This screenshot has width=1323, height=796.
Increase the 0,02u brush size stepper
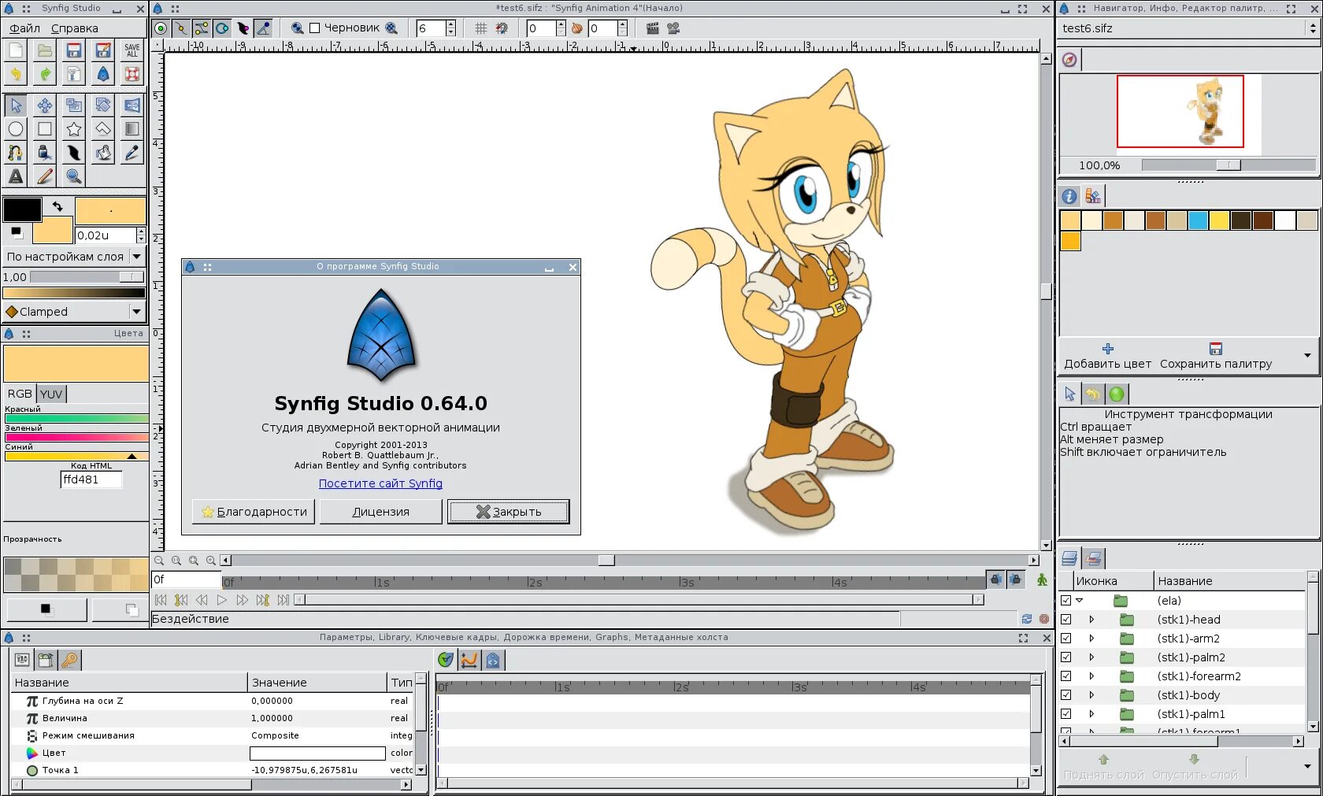click(141, 231)
